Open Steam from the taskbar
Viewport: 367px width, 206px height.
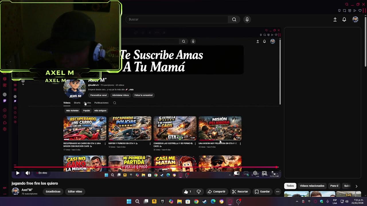(204, 201)
